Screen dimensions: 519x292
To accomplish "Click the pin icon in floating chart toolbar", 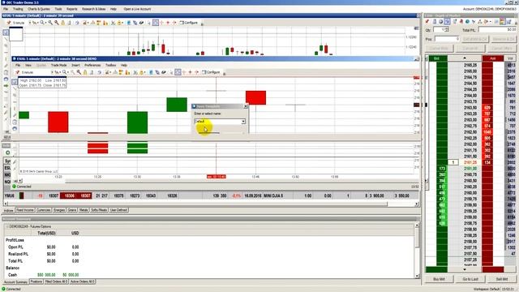I will pyautogui.click(x=18, y=72).
